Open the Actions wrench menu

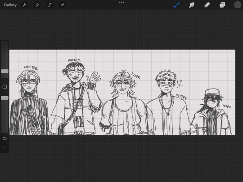tap(24, 5)
